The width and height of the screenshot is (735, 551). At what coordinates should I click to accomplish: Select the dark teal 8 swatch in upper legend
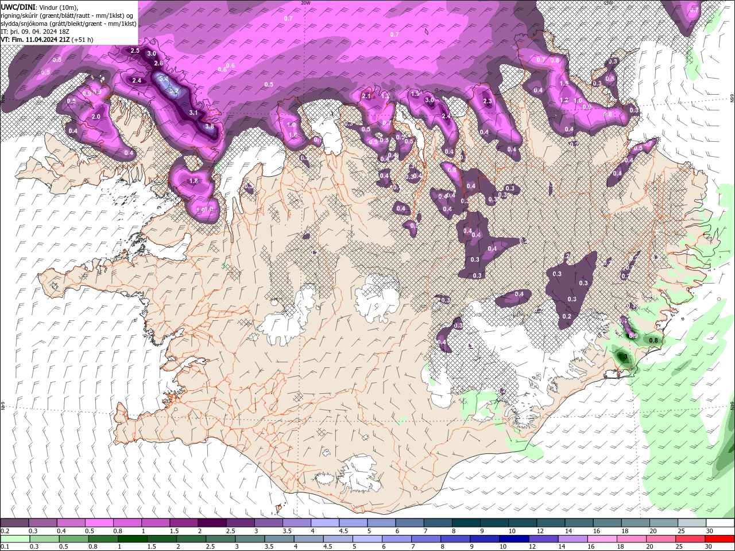click(x=466, y=523)
